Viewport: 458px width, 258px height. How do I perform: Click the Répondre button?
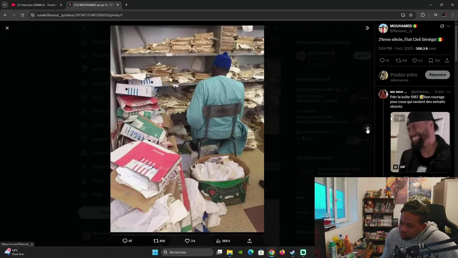[438, 75]
